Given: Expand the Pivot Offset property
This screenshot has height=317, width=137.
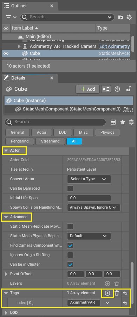Looking at the screenshot, I should click(6, 274).
